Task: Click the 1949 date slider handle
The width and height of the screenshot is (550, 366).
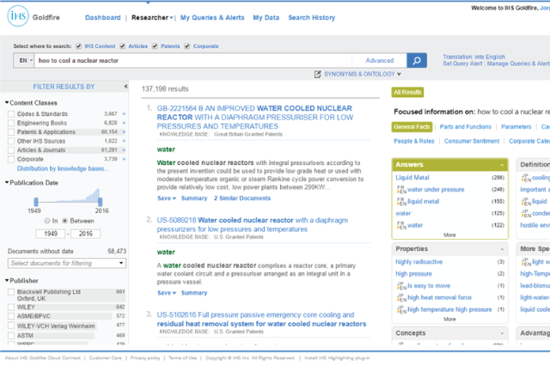Action: (36, 202)
